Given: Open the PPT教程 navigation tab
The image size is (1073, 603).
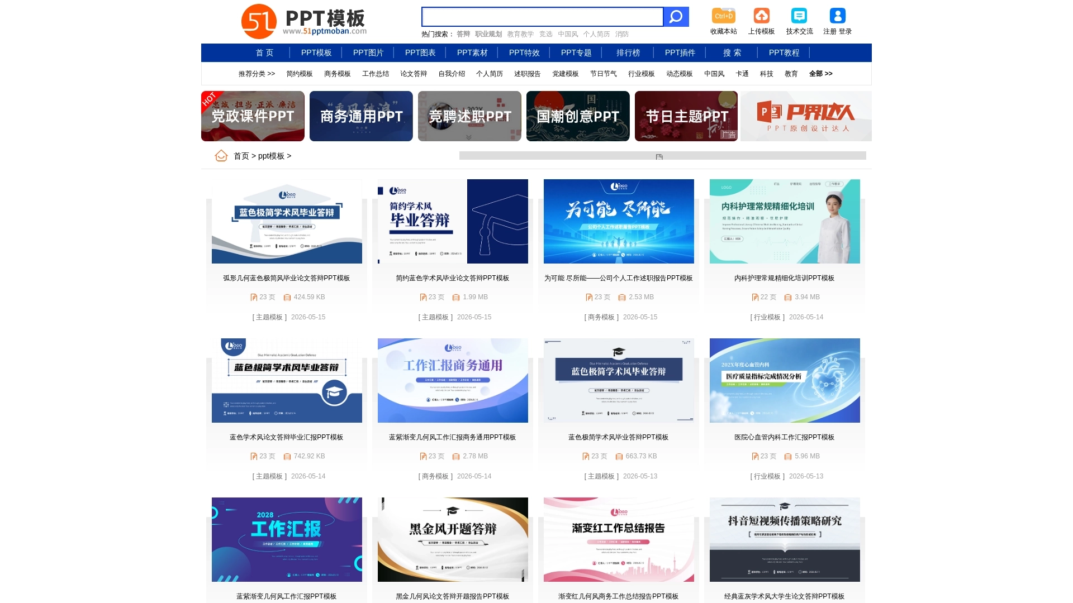Looking at the screenshot, I should pyautogui.click(x=784, y=52).
